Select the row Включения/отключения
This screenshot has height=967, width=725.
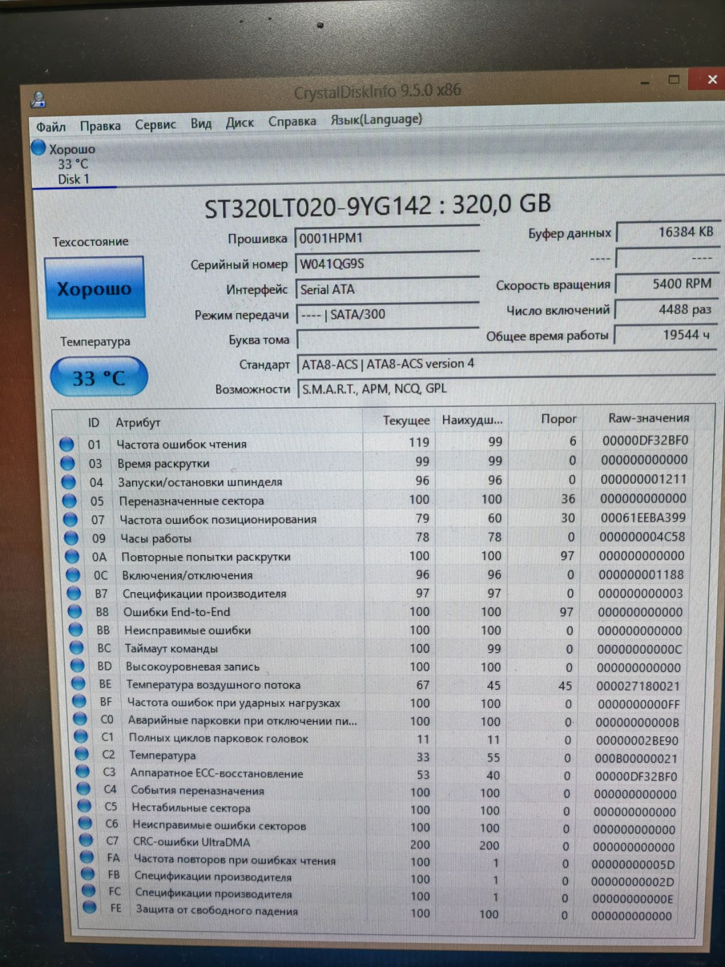click(x=376, y=574)
